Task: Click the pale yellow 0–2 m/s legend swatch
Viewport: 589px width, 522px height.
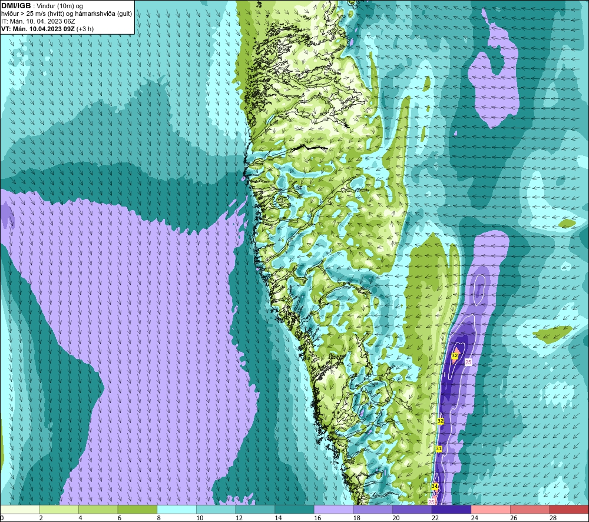Action: click(x=19, y=510)
